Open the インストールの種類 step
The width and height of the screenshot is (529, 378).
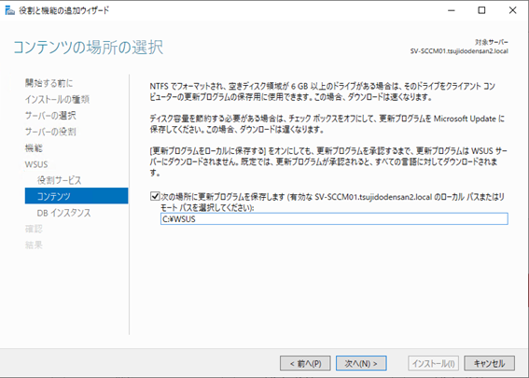pyautogui.click(x=57, y=99)
